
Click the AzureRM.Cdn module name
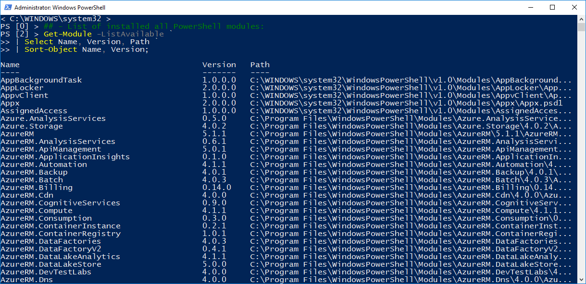[27, 195]
